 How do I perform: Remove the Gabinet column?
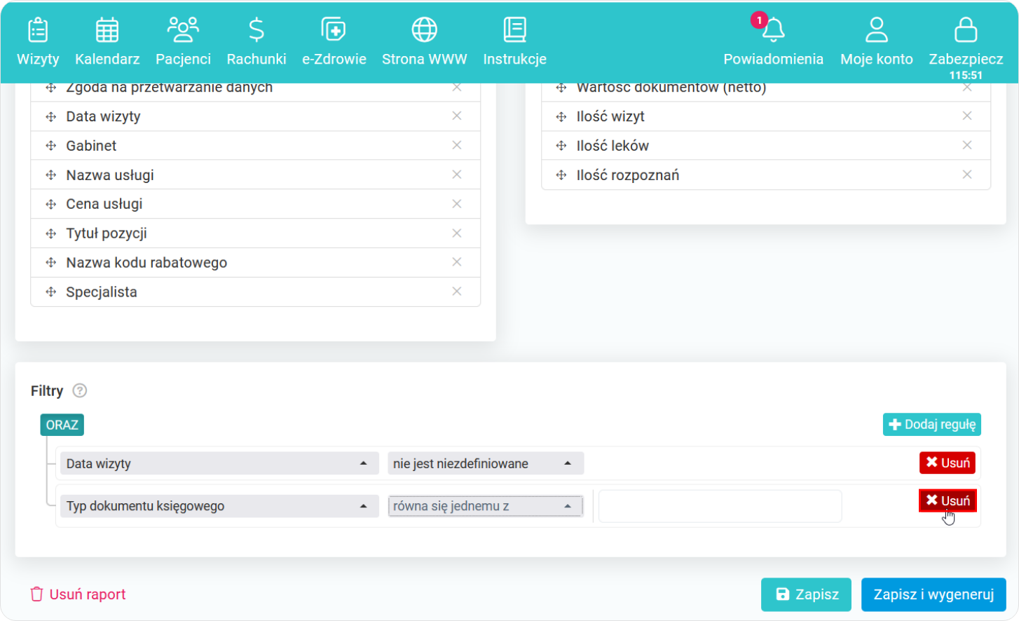(x=457, y=145)
